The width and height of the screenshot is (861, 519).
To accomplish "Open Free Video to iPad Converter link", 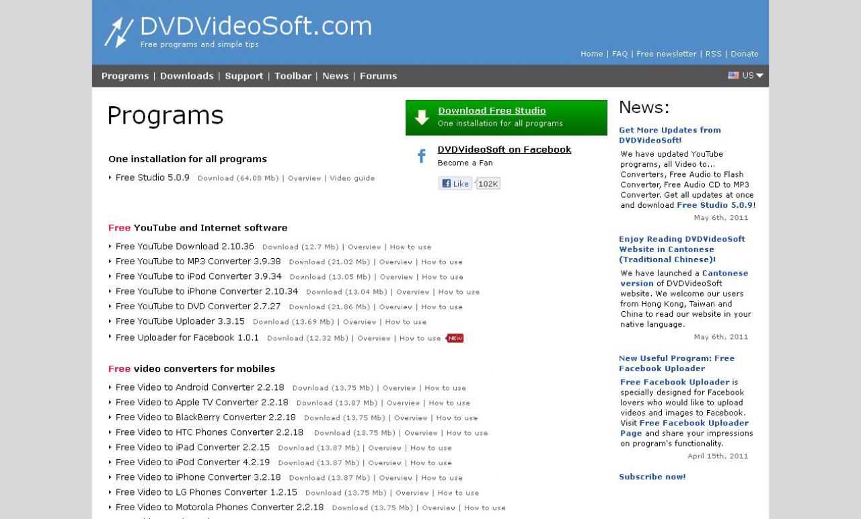I will pyautogui.click(x=193, y=447).
